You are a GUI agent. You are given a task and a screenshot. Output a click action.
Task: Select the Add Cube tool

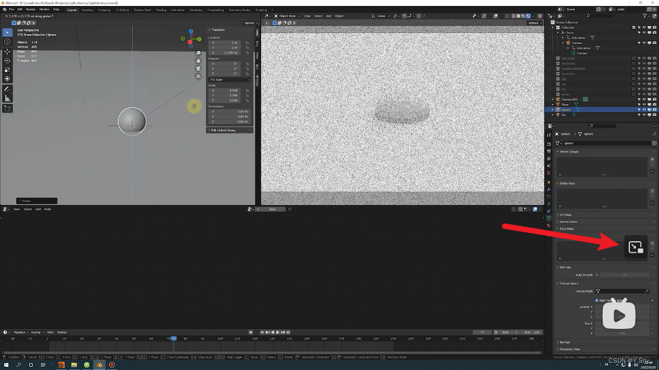7,108
